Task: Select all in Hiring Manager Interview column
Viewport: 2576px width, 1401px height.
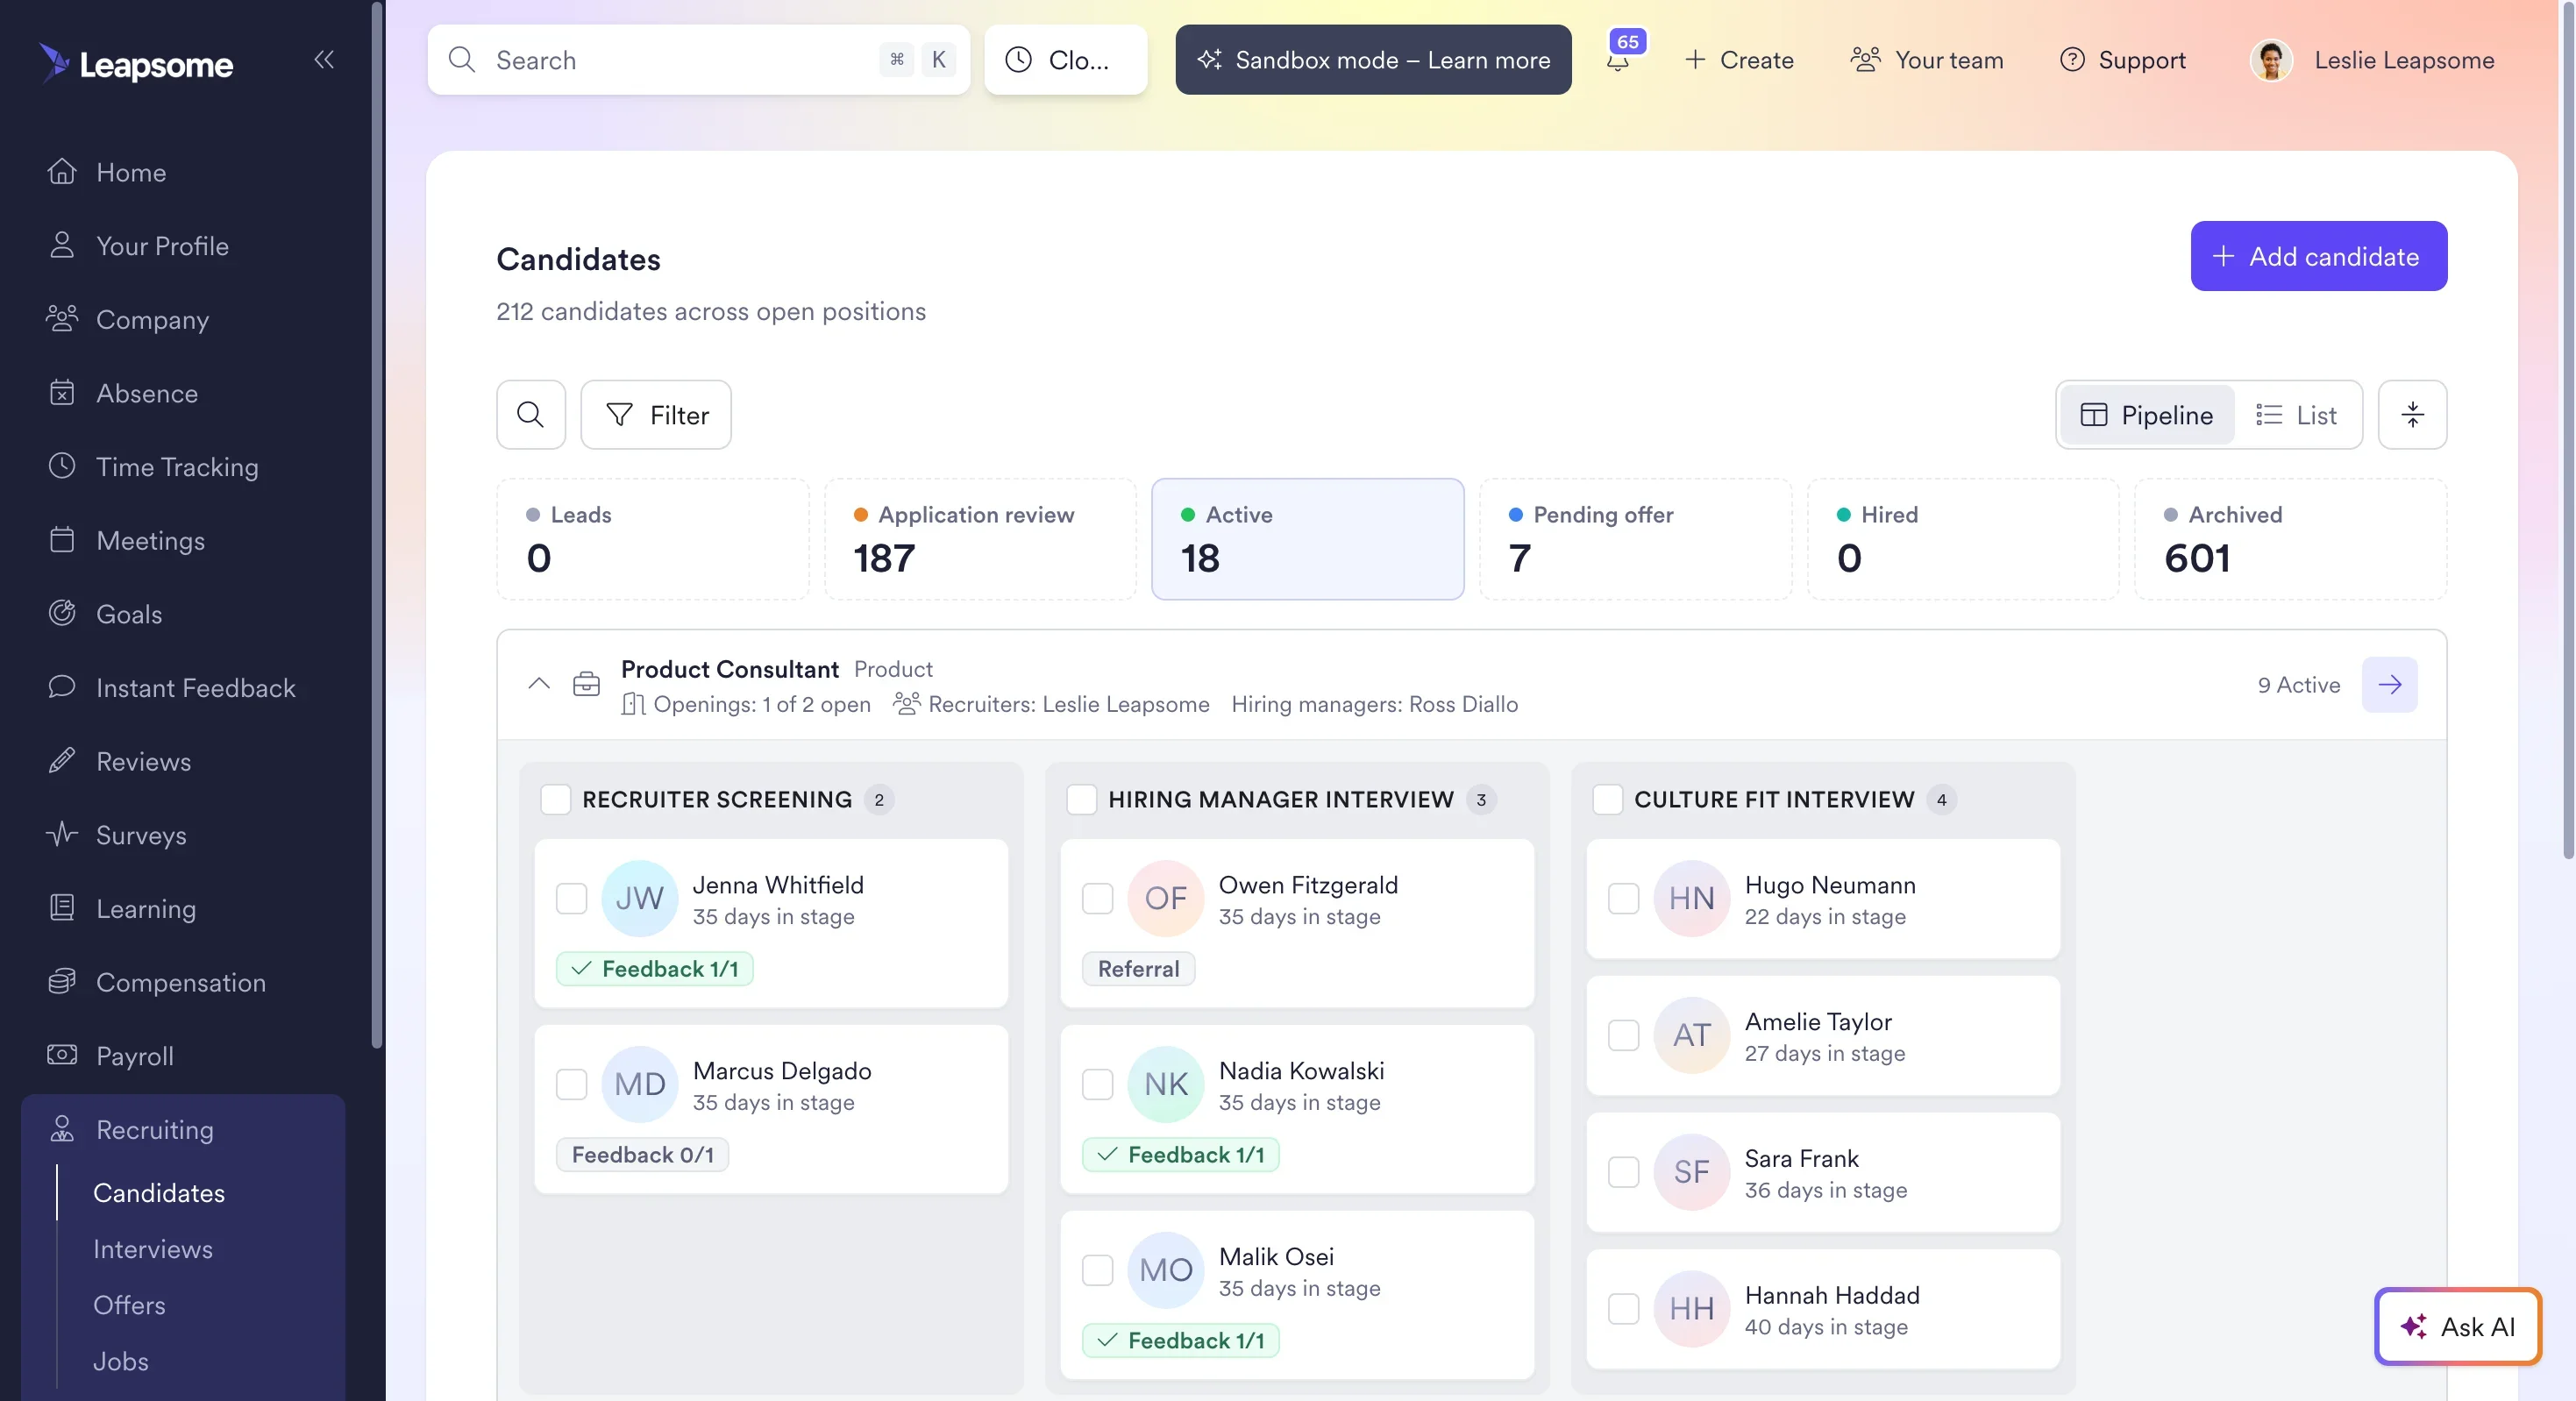Action: pyautogui.click(x=1081, y=799)
